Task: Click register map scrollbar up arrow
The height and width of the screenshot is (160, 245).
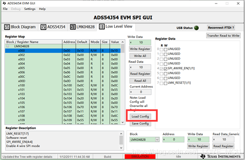Action: coord(122,42)
